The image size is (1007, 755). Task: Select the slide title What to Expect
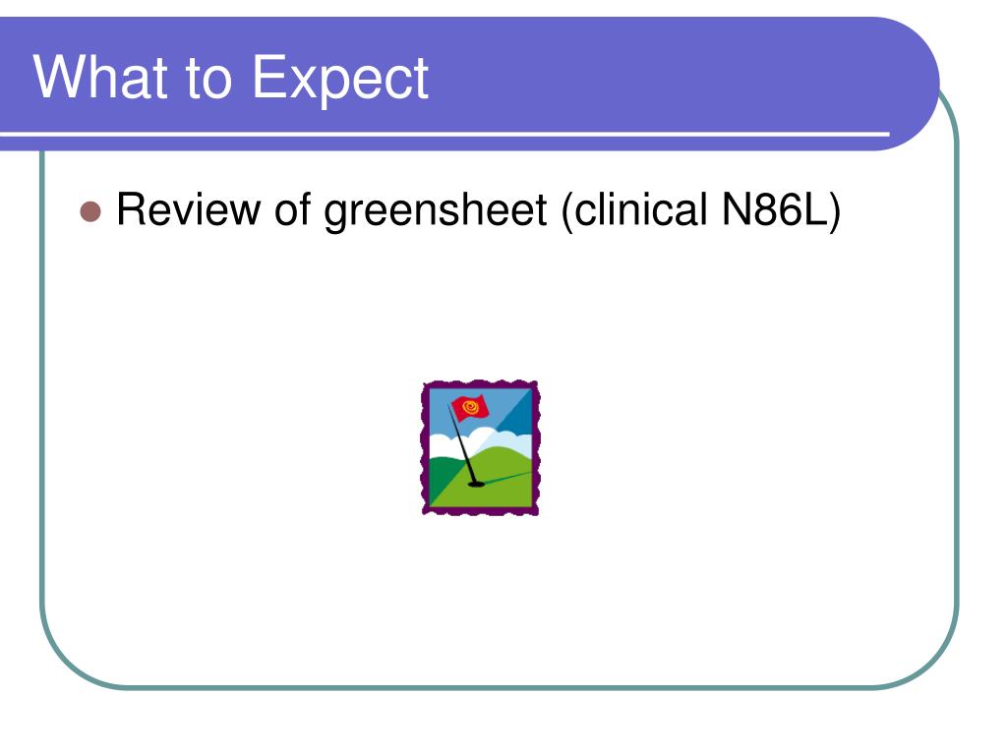230,77
